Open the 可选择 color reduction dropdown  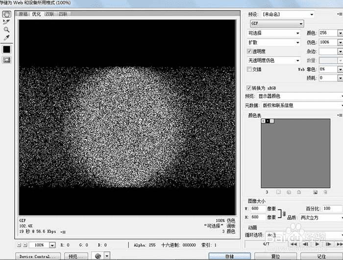pos(274,33)
